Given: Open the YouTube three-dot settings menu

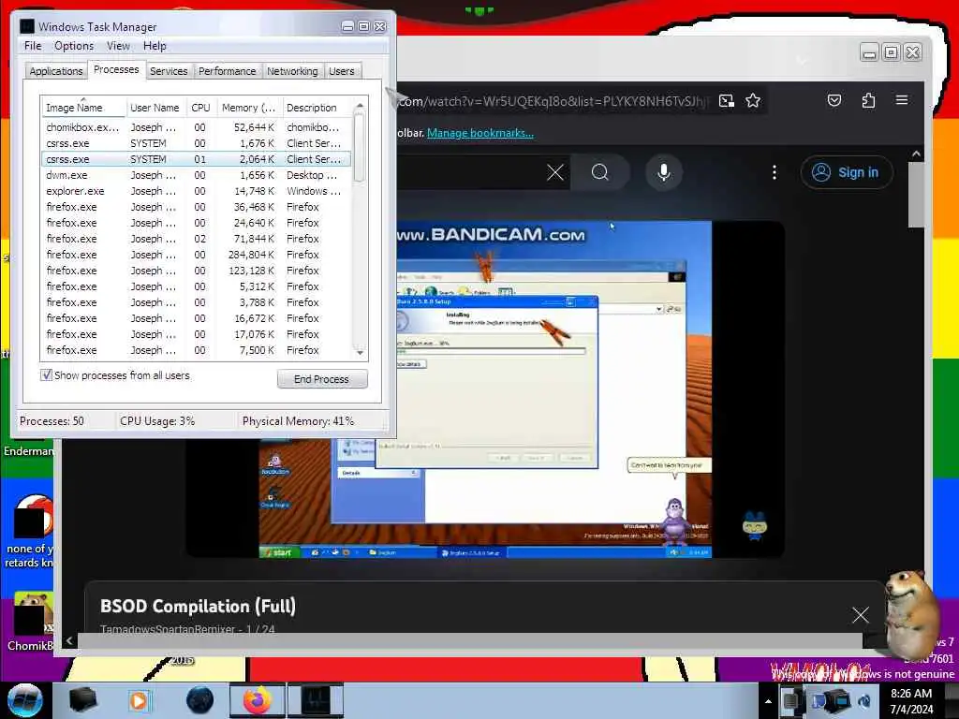Looking at the screenshot, I should pos(775,172).
